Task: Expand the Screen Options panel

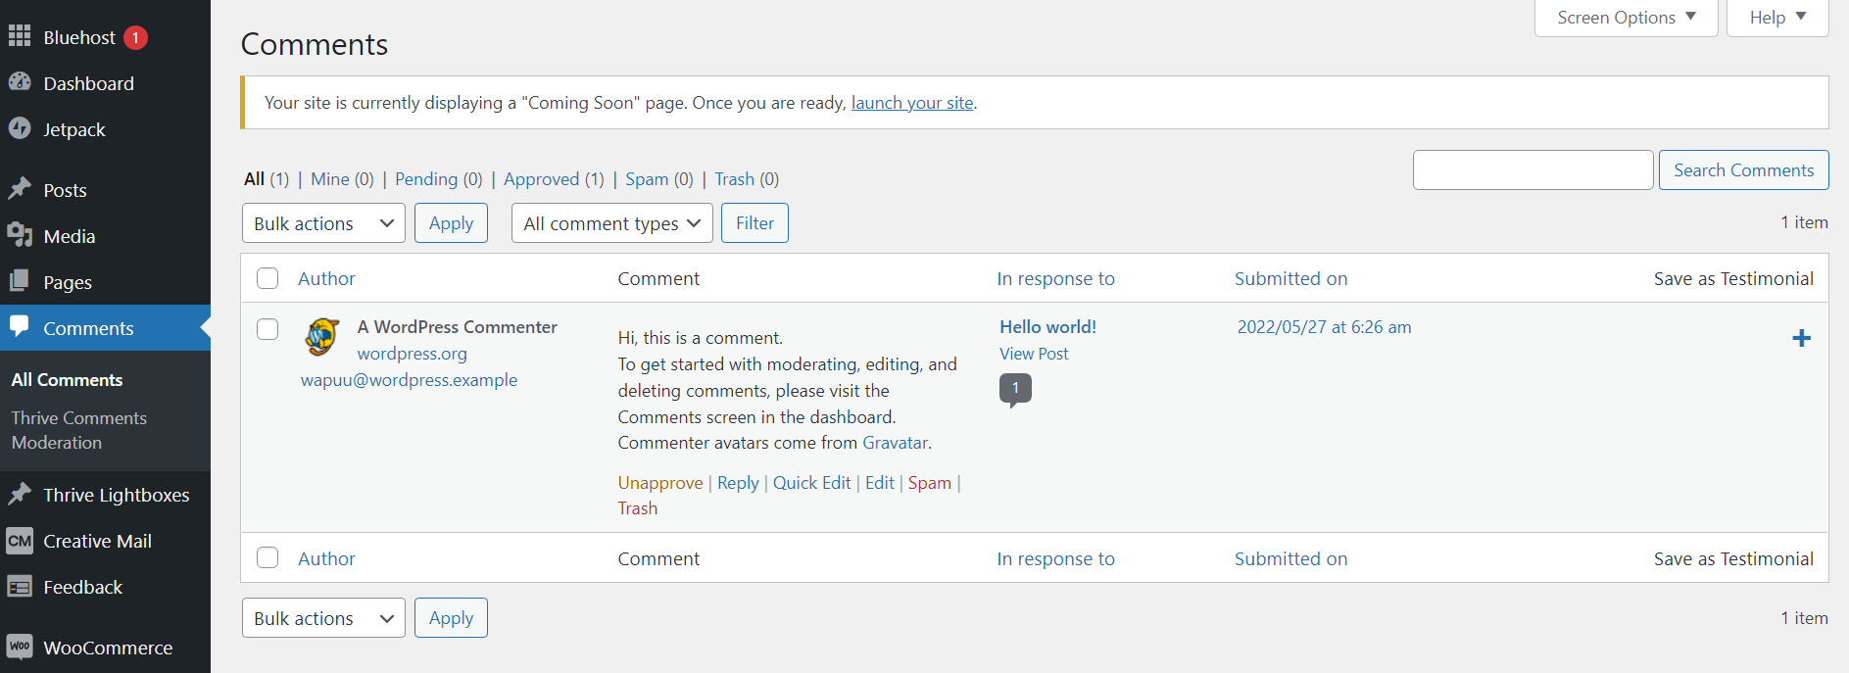Action: click(1627, 18)
